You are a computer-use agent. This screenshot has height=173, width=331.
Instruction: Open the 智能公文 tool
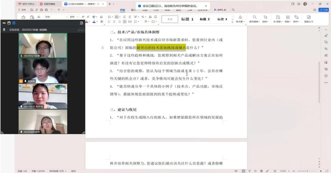click(x=309, y=18)
